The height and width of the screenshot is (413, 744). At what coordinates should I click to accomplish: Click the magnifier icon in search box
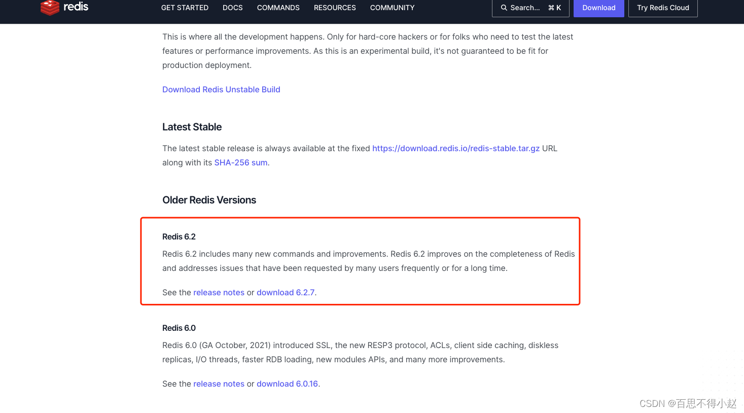click(504, 8)
